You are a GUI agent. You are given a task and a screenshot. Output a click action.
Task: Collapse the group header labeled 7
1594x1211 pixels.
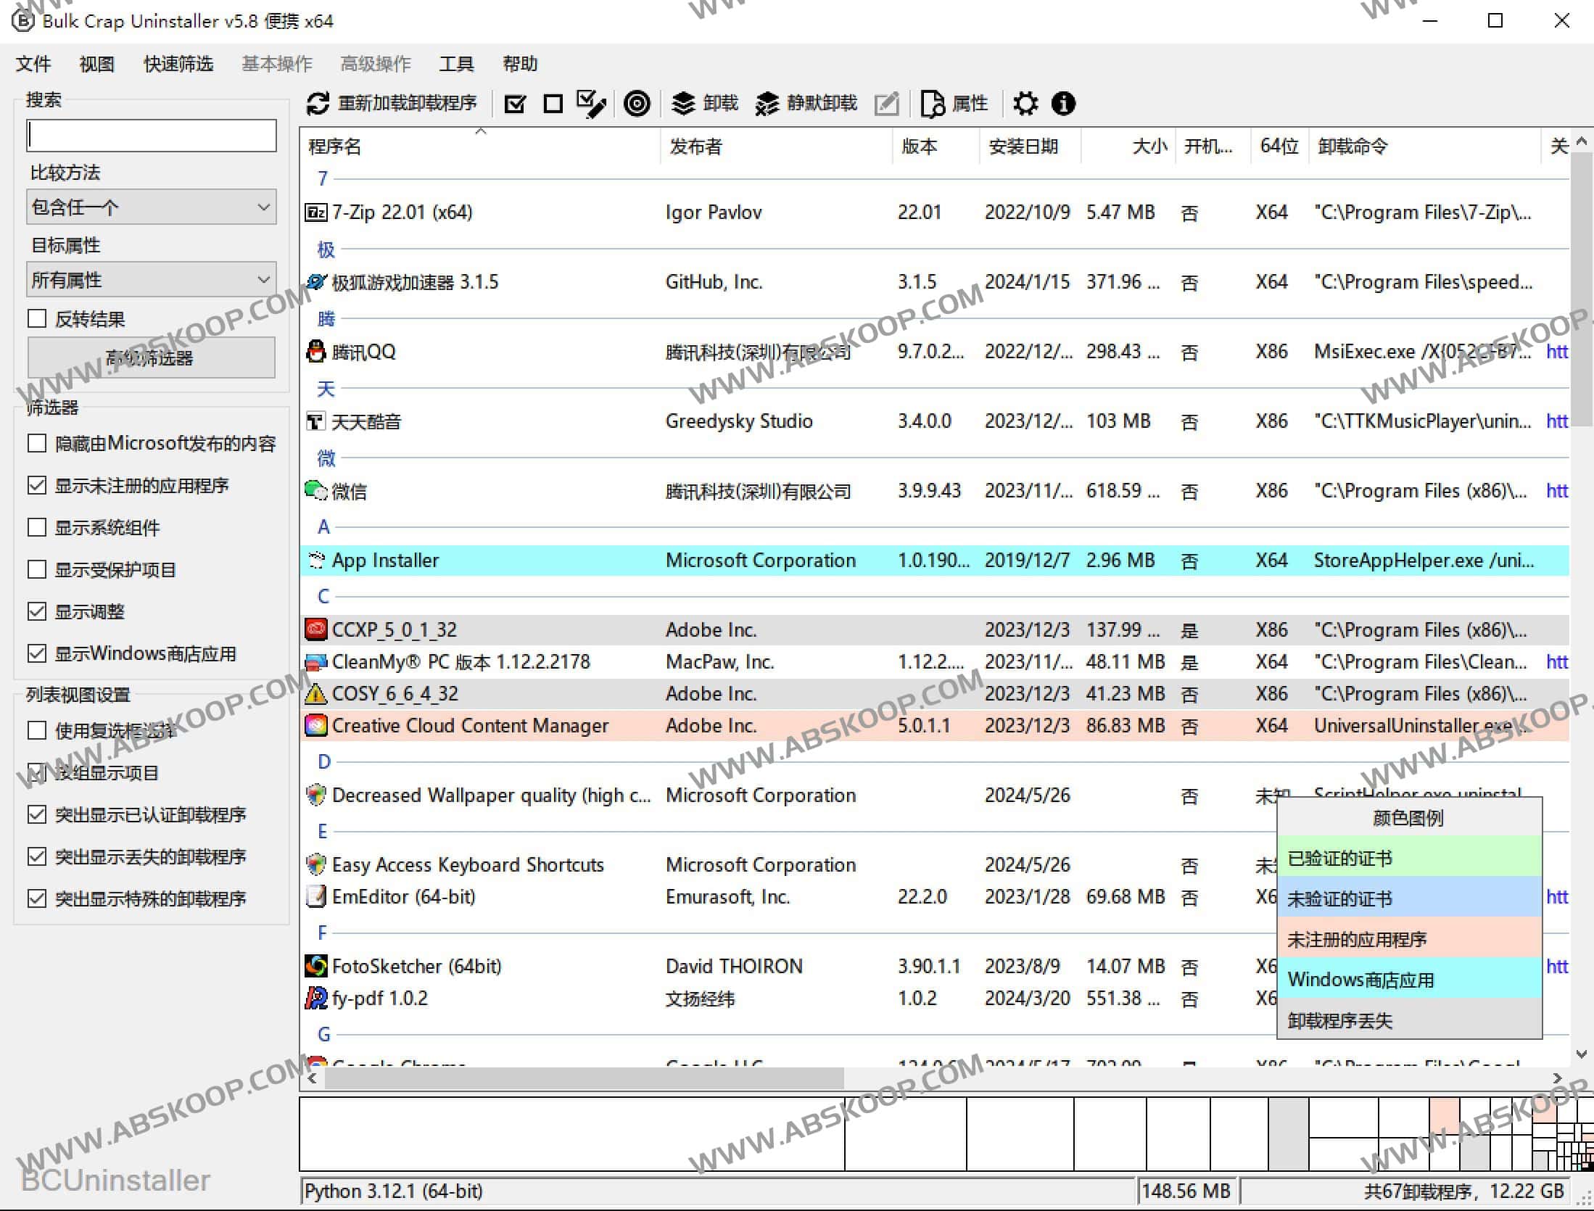pos(322,178)
